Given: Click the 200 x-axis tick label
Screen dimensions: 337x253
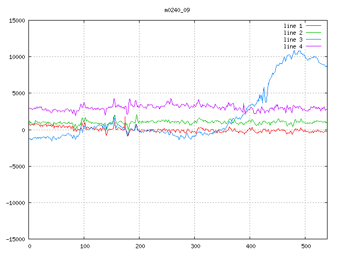Looking at the screenshot, I should click(x=140, y=246).
